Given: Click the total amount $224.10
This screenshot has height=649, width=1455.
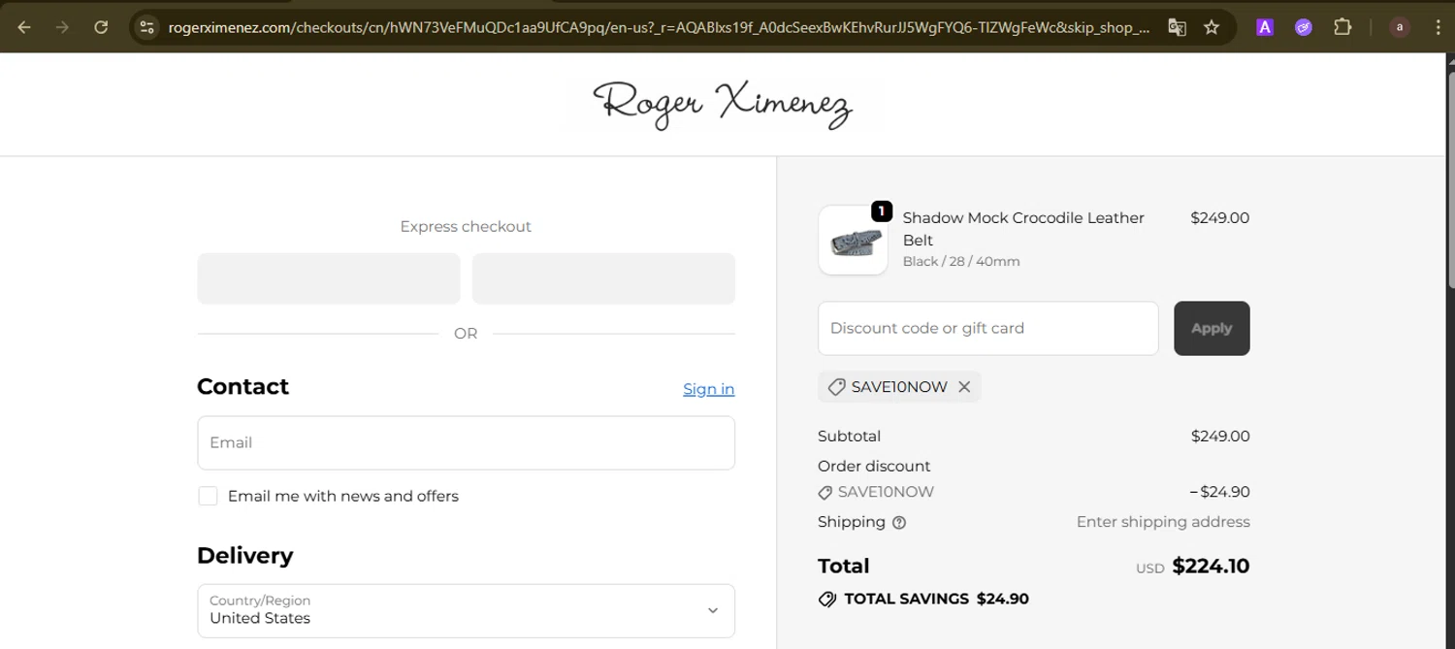Looking at the screenshot, I should (1211, 566).
